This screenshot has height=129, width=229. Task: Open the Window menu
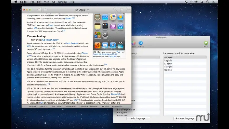tap(62, 2)
